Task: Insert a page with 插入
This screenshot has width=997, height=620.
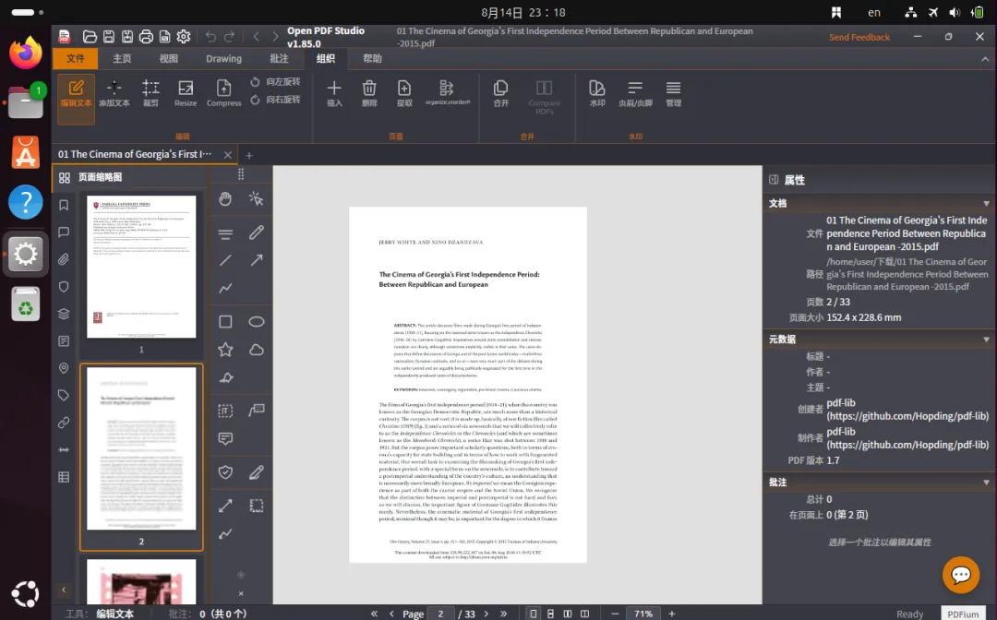Action: point(334,93)
